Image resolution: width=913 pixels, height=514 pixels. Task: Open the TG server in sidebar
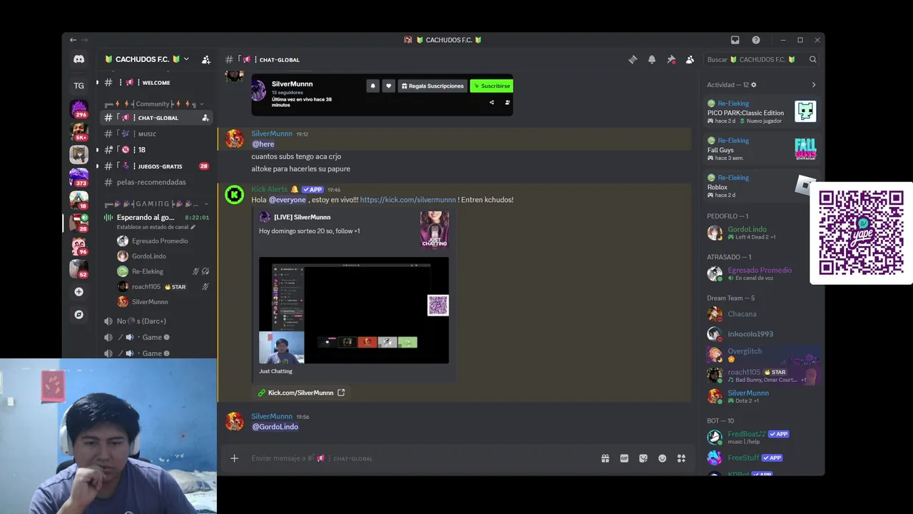point(78,86)
